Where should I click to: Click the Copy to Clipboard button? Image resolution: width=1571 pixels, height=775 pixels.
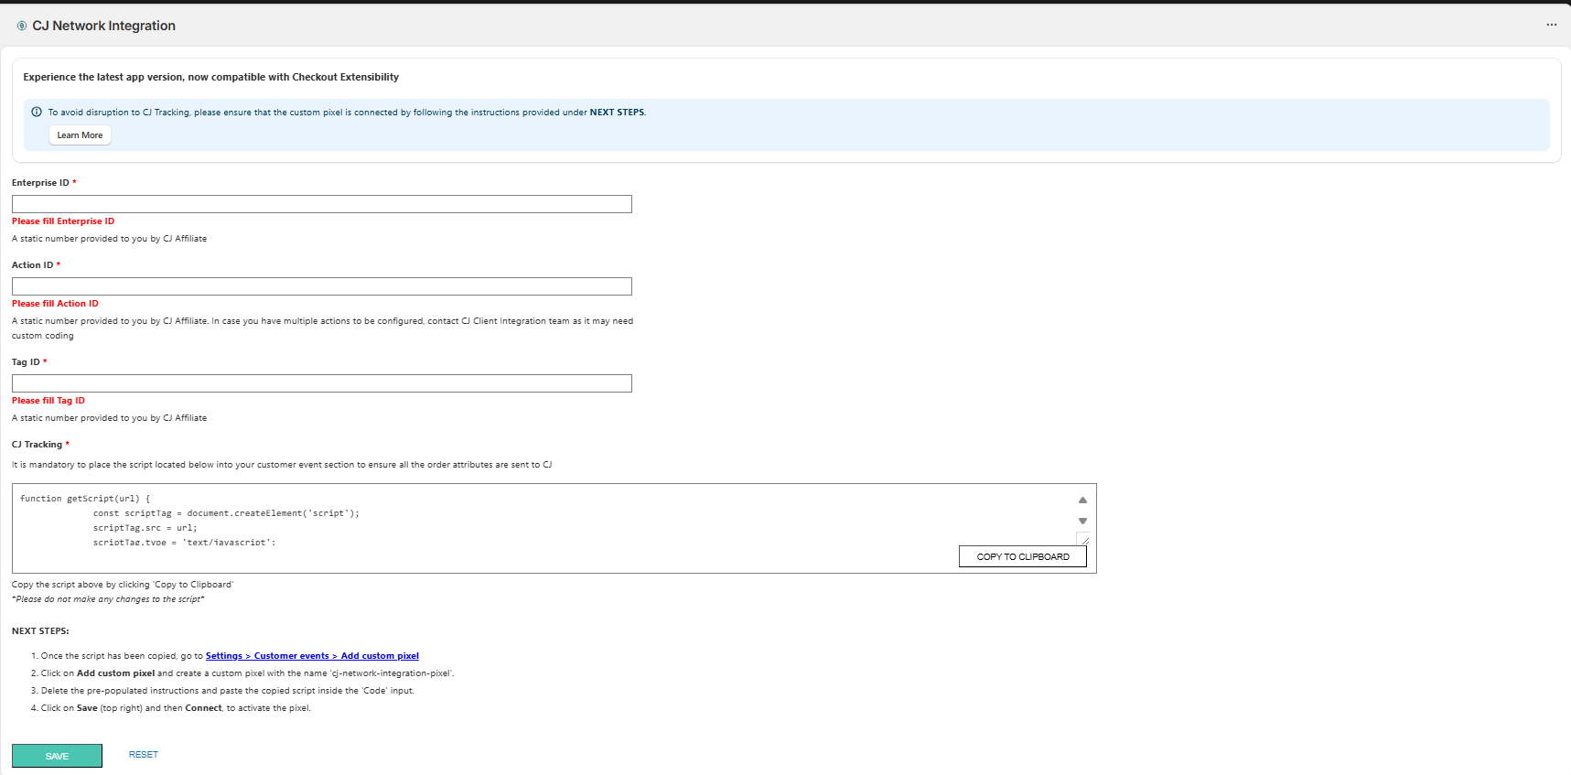point(1023,556)
